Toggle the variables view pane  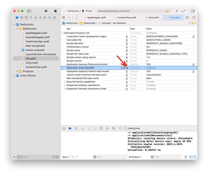click(x=191, y=157)
